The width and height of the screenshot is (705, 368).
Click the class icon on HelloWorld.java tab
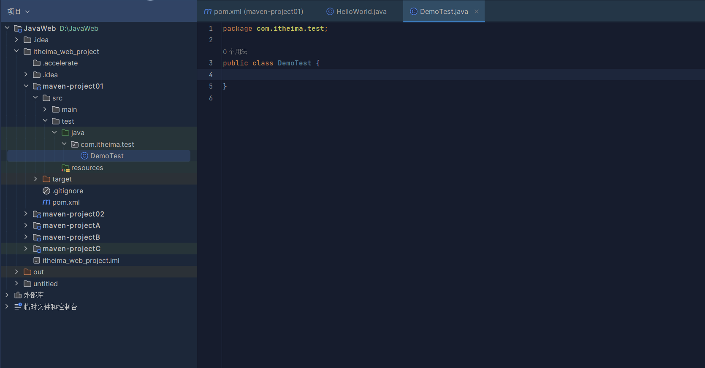[x=330, y=11]
